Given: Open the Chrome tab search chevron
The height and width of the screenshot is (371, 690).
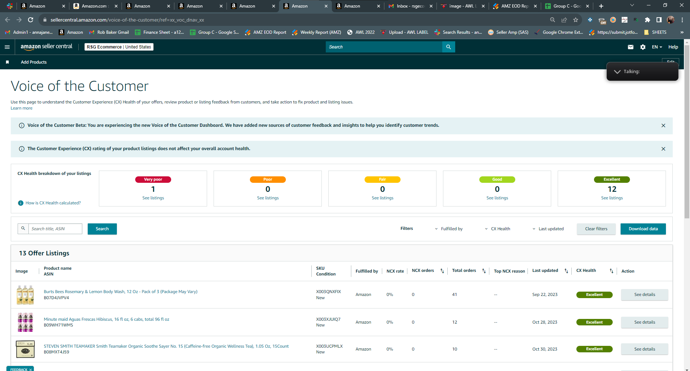Looking at the screenshot, I should tap(632, 5).
